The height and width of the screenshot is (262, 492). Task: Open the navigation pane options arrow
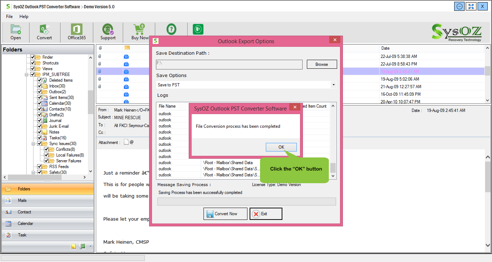tap(90, 246)
